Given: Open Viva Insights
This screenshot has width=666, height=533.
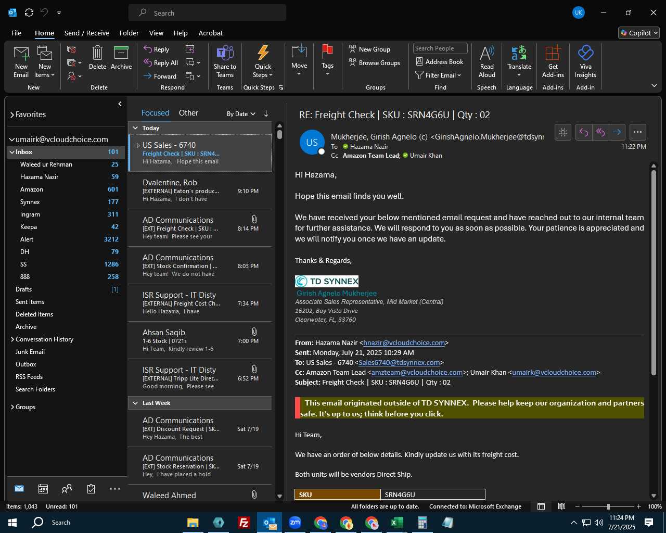Looking at the screenshot, I should [x=585, y=61].
